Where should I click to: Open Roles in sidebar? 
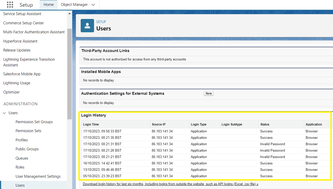[x=20, y=167]
